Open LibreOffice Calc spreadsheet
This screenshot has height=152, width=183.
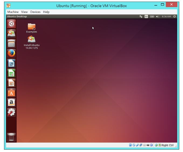click(x=11, y=73)
